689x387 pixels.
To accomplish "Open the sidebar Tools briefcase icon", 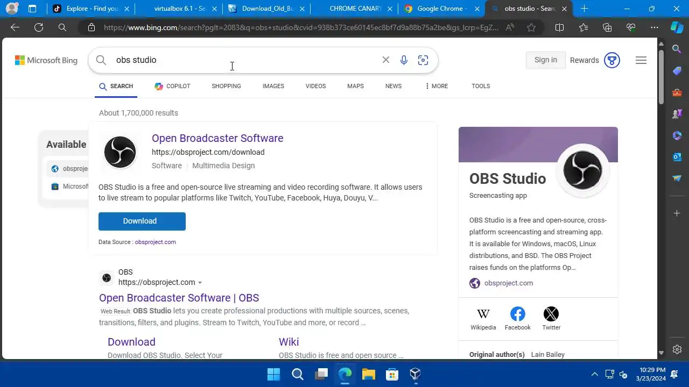I will click(677, 92).
